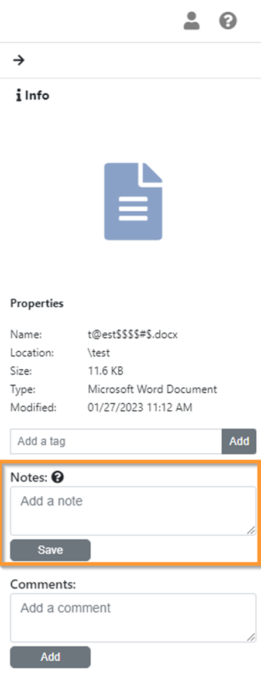Collapse the panel with the right arrow
Screen dimensions: 261x691
tap(19, 60)
